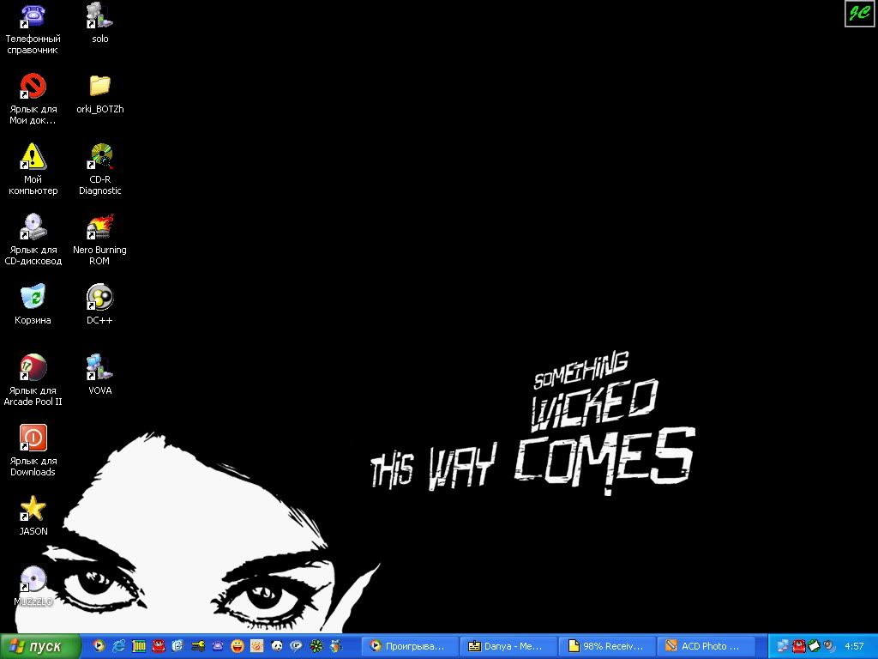This screenshot has width=878, height=659.
Task: Switch to Проигрыва... taskbar window
Action: click(x=410, y=646)
